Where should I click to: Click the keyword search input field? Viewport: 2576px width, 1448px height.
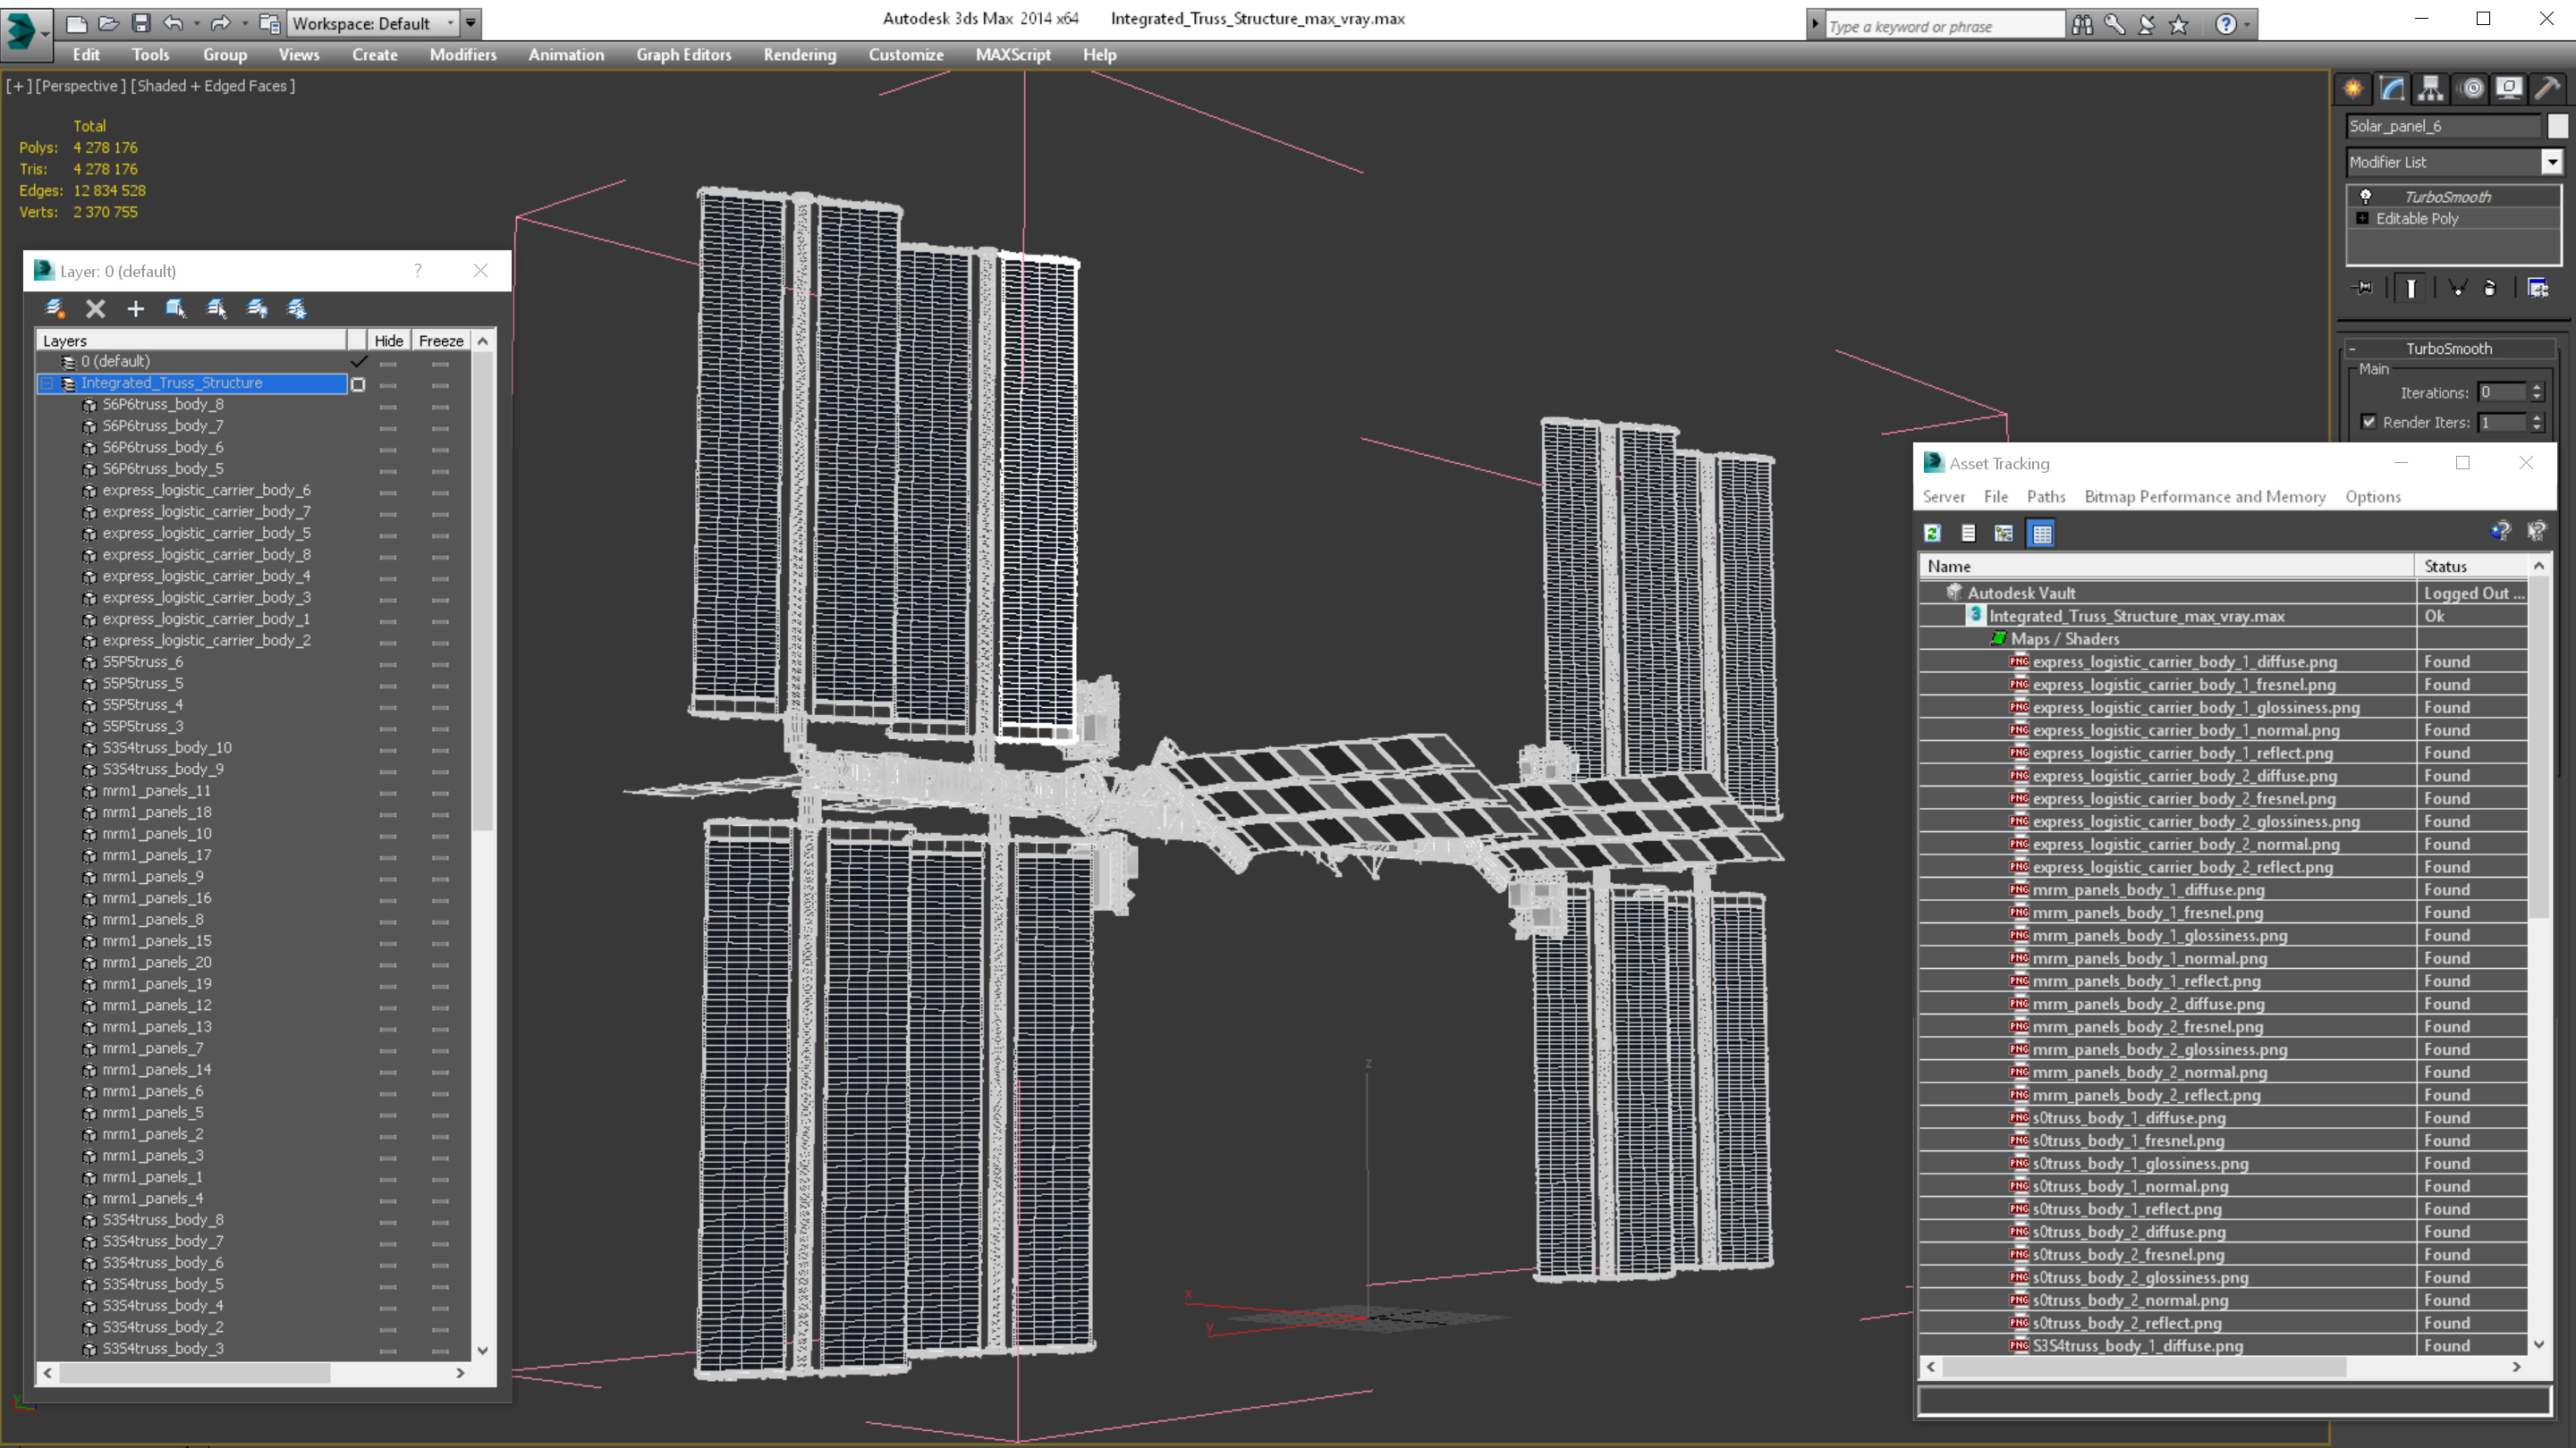tap(1942, 26)
